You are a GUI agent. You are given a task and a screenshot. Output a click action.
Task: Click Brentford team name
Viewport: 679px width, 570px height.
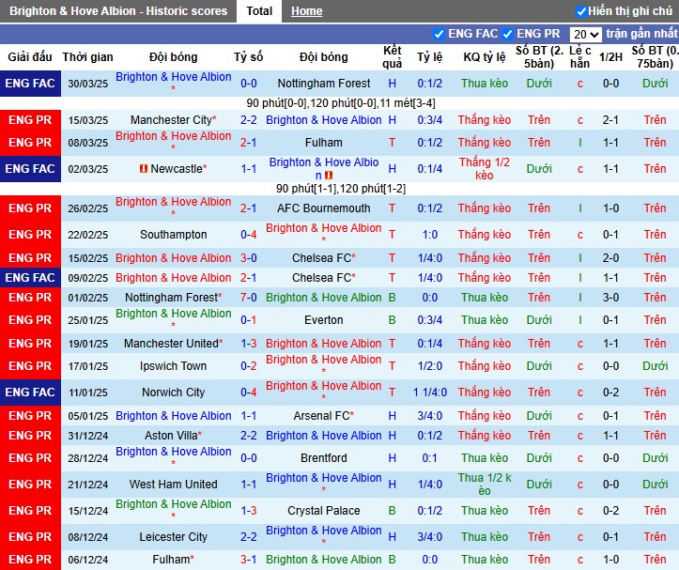tap(323, 458)
